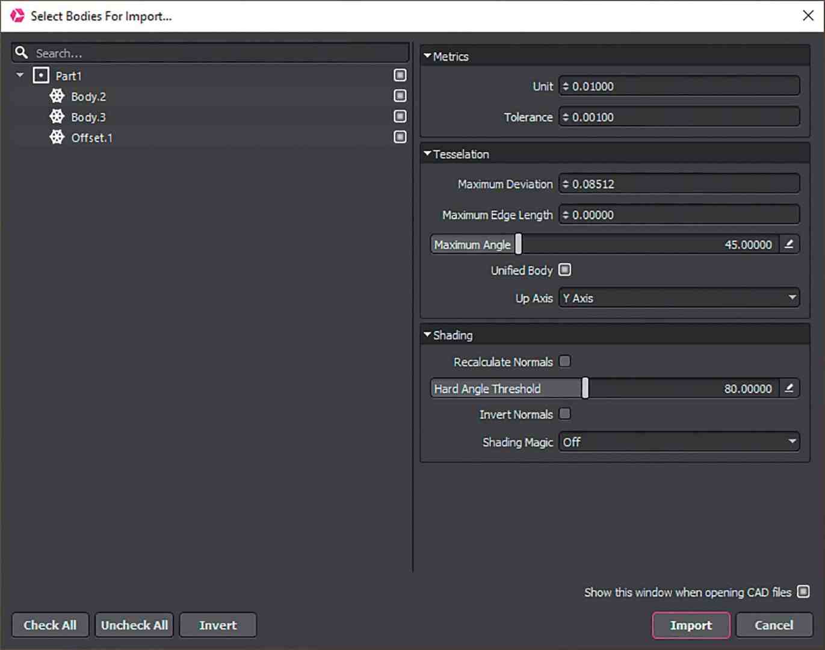Click the edit pen icon beside Maximum Angle
The height and width of the screenshot is (650, 825).
pos(789,244)
